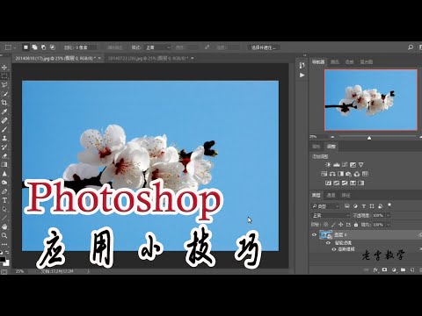Toggle lock image pixels brush icon

tap(333, 225)
